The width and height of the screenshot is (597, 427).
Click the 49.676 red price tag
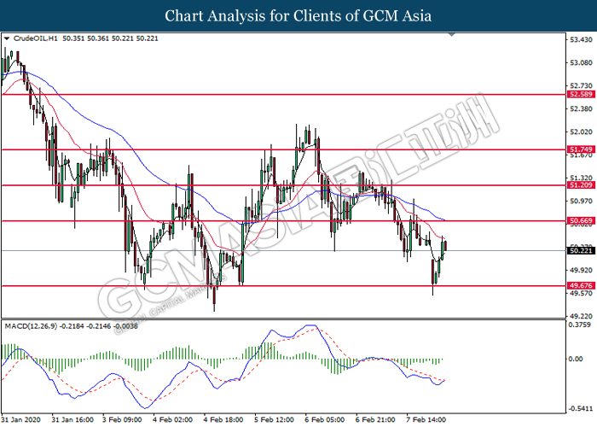point(579,285)
